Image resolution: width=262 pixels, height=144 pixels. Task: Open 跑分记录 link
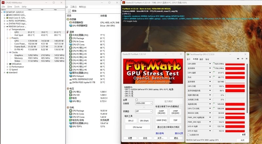coord(179,133)
